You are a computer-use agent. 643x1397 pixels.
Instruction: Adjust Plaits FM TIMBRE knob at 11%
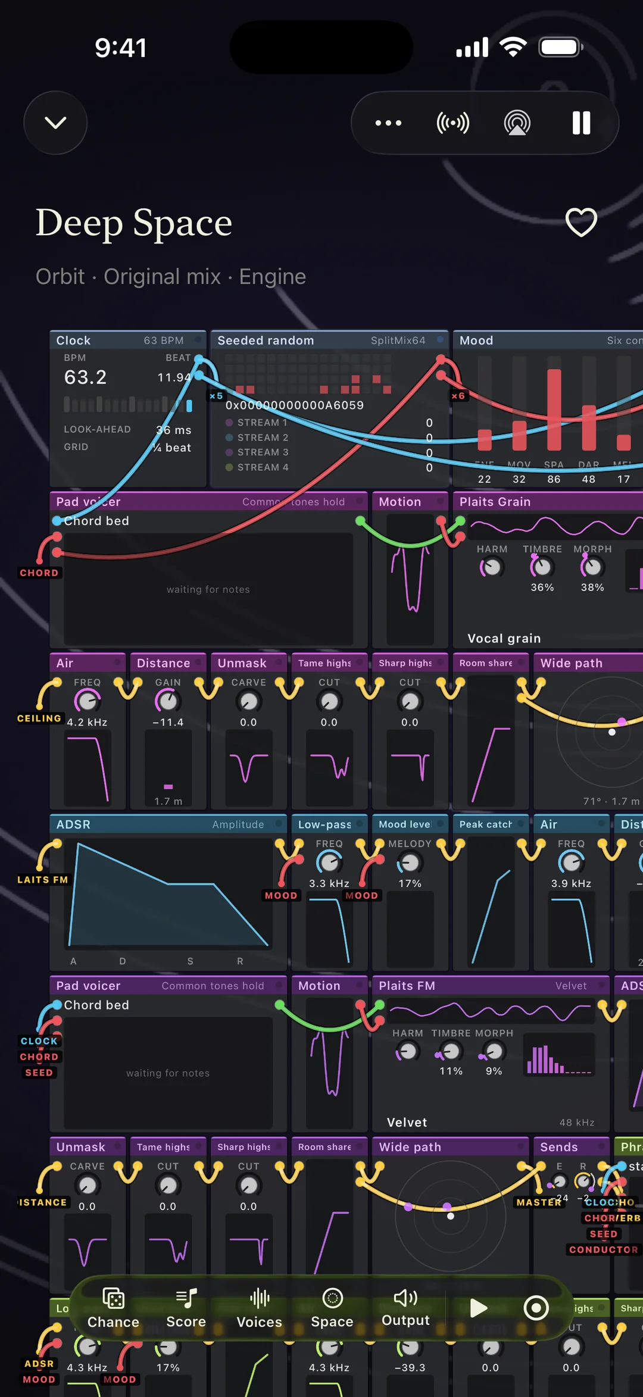451,1051
